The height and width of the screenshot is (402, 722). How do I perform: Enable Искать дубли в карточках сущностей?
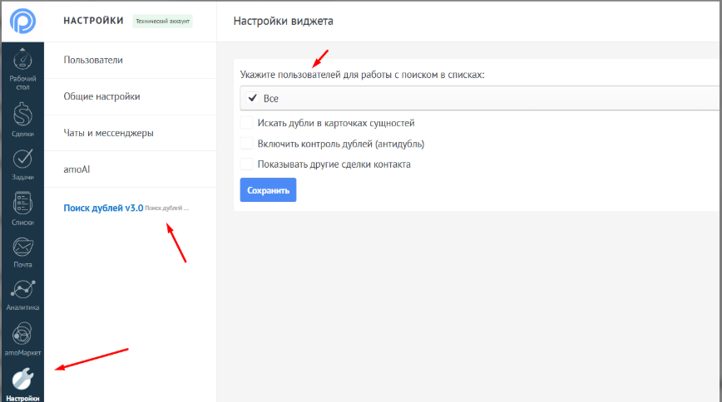pyautogui.click(x=246, y=123)
